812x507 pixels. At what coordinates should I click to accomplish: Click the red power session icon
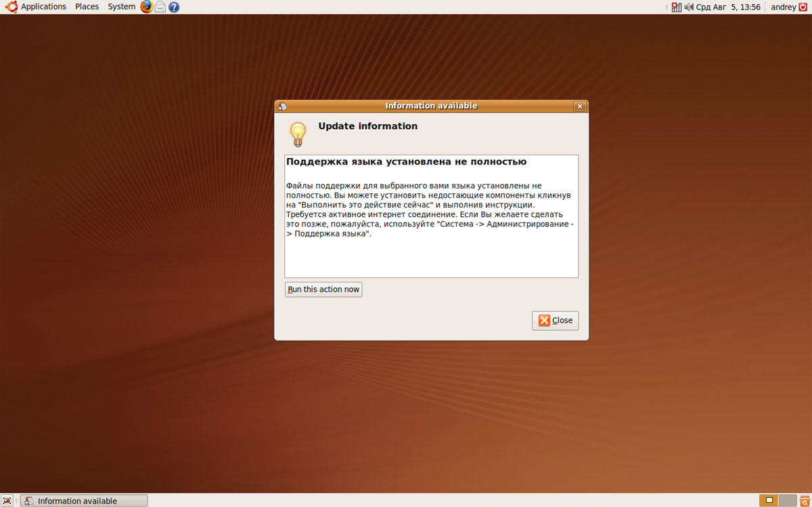[803, 7]
